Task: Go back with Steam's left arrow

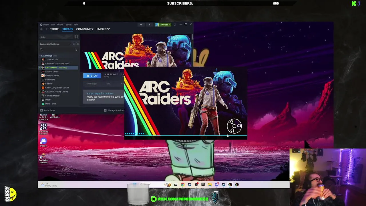Action: (41, 29)
